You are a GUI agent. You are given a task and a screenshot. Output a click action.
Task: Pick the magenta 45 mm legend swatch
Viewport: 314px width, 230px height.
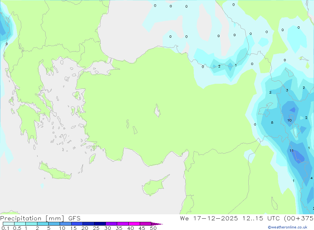(x=145, y=224)
